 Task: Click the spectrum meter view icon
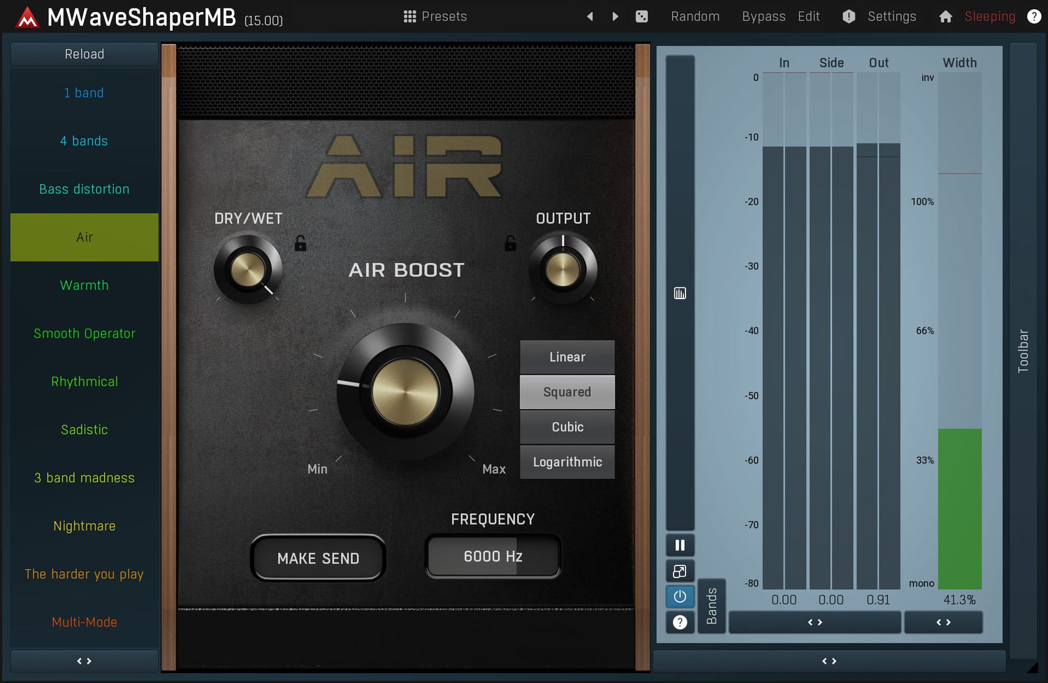(680, 294)
